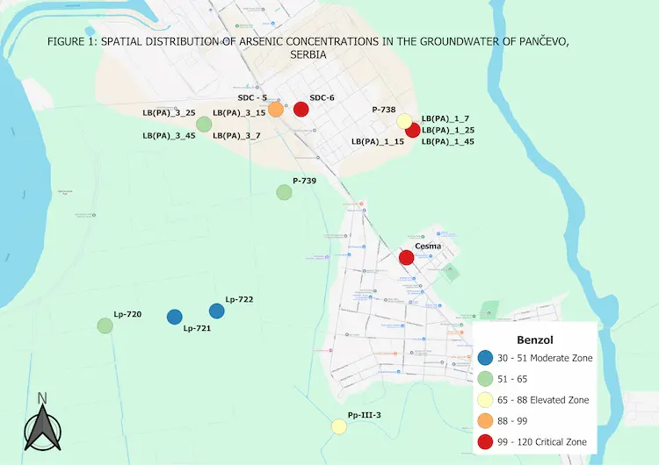This screenshot has height=465, width=659.
Task: Click the green Lp-720 marker
Action: point(105,325)
